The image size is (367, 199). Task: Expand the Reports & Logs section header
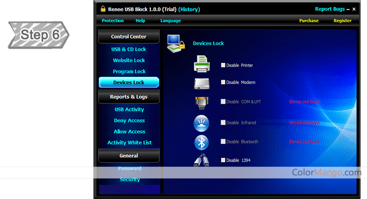(129, 97)
